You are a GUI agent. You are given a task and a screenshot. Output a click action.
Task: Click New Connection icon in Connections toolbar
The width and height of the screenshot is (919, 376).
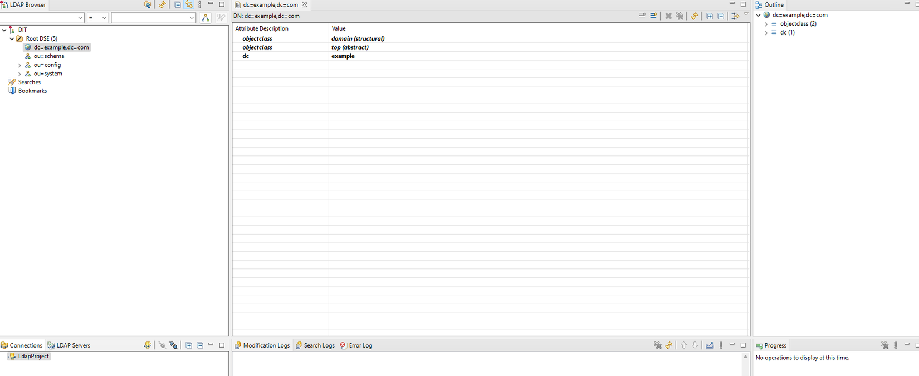(x=148, y=345)
